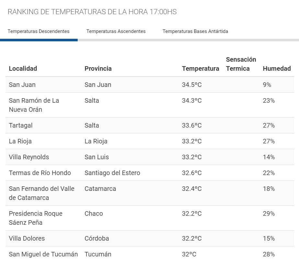Click the Localidad column header
The height and width of the screenshot is (259, 299).
23,68
